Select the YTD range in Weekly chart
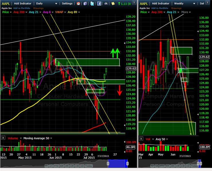 (161, 166)
